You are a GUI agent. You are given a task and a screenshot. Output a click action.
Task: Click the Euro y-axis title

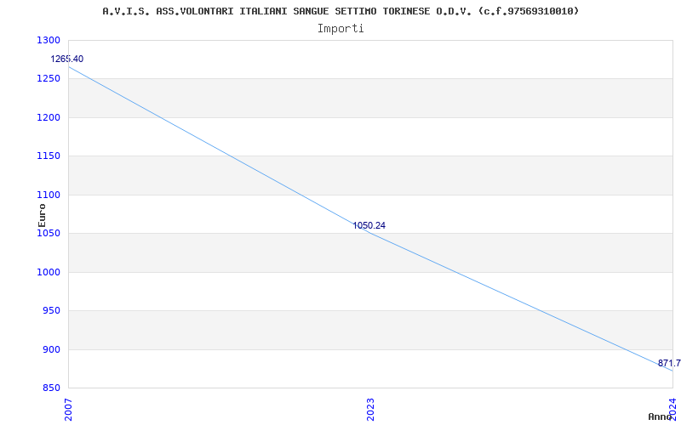[42, 215]
